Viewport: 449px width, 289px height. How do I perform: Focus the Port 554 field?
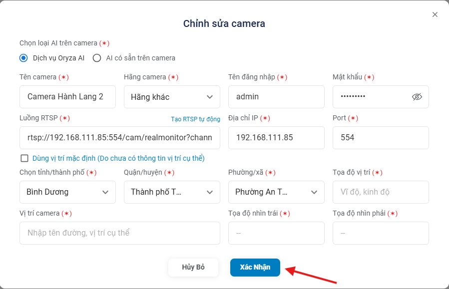pyautogui.click(x=381, y=138)
